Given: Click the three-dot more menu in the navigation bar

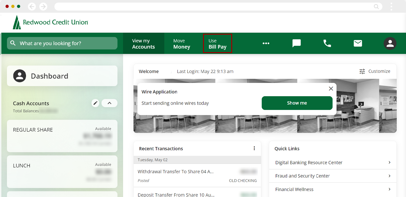Looking at the screenshot, I should (266, 44).
